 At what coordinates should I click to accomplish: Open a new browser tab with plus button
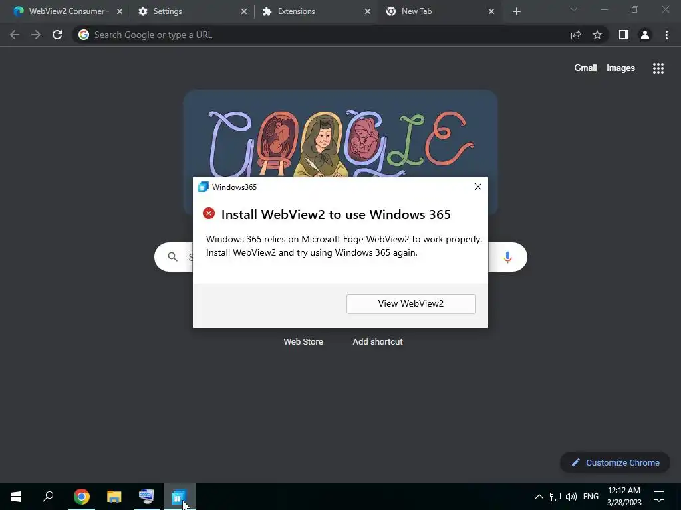pos(516,11)
